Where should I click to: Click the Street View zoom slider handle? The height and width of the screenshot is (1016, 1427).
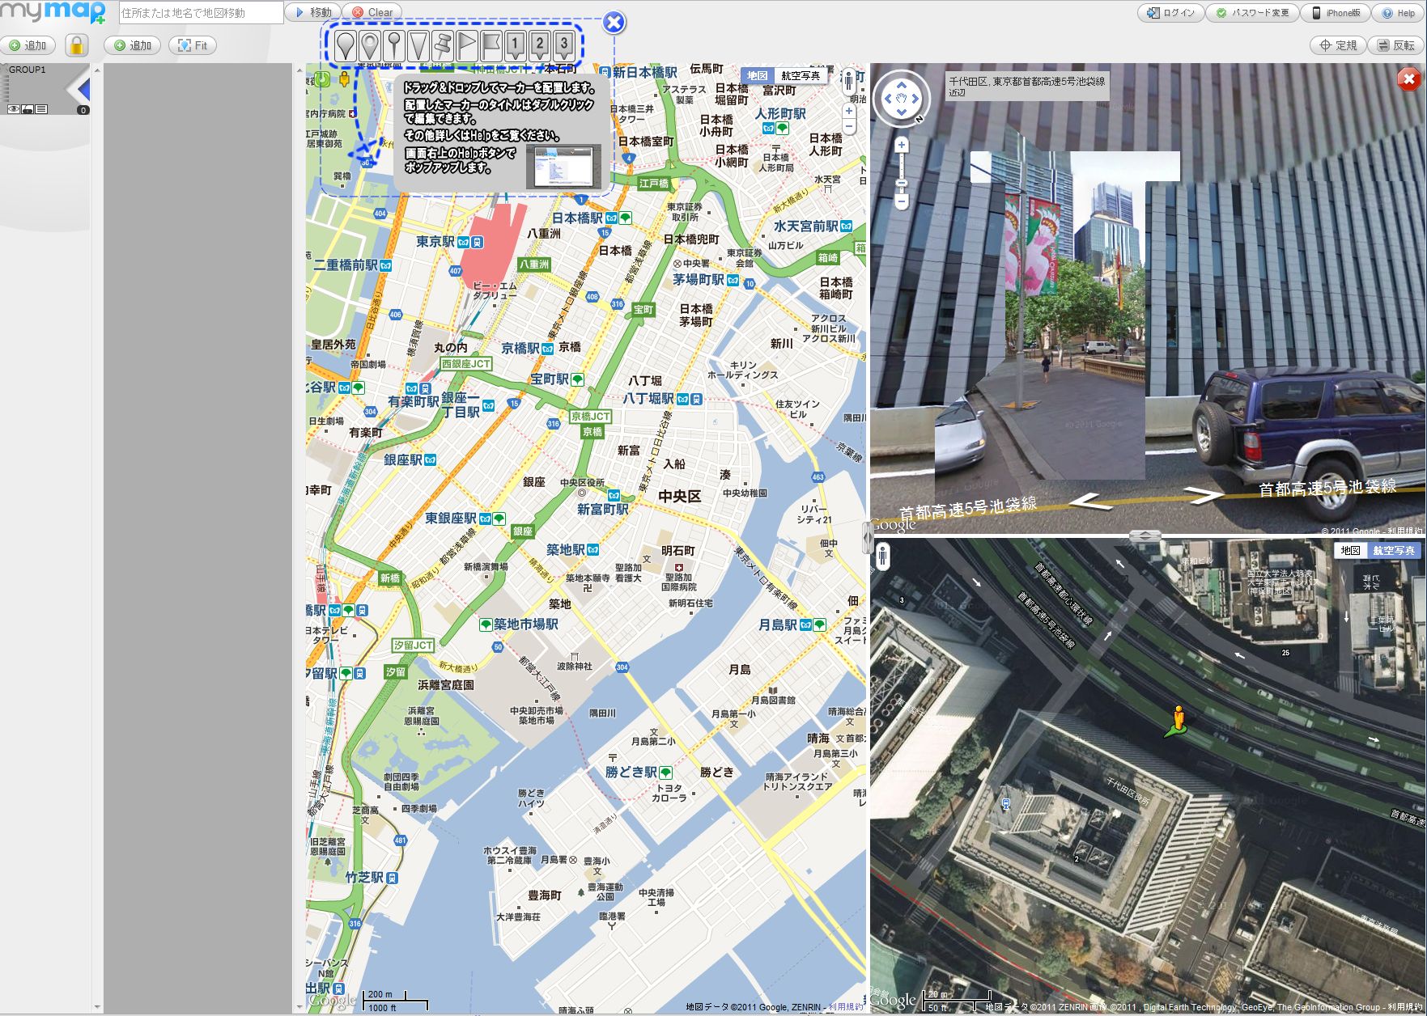click(x=902, y=184)
